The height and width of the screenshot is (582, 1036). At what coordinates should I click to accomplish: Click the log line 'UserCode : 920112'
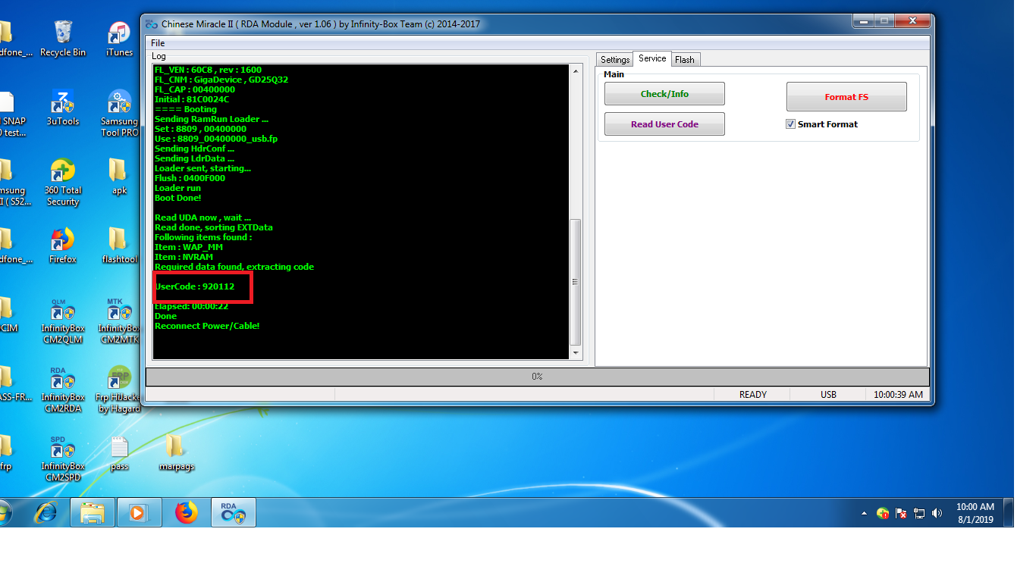(x=194, y=286)
